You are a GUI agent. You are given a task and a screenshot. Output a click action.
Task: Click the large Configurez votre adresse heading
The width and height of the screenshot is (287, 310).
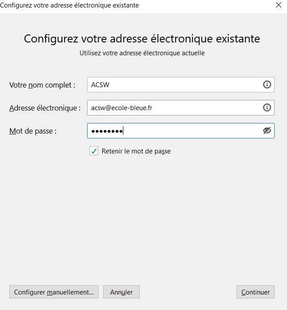pos(142,38)
